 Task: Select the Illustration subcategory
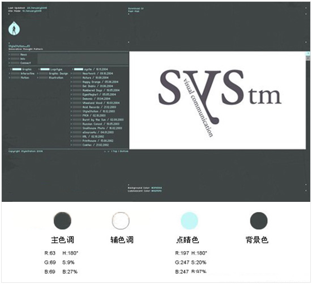point(56,78)
